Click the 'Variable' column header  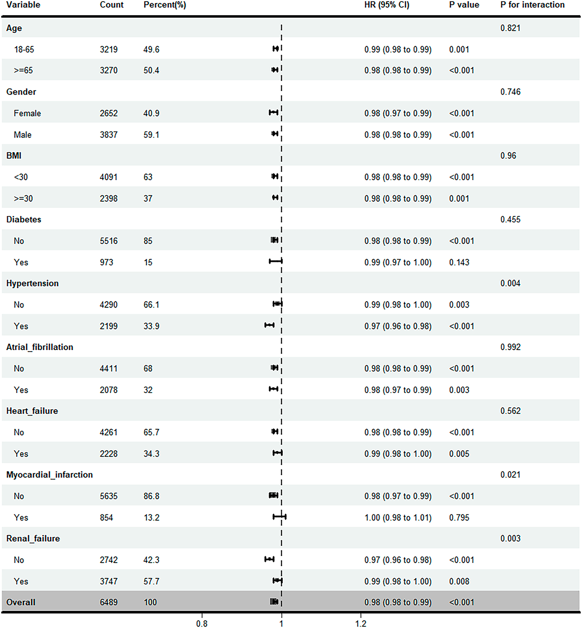coord(23,5)
